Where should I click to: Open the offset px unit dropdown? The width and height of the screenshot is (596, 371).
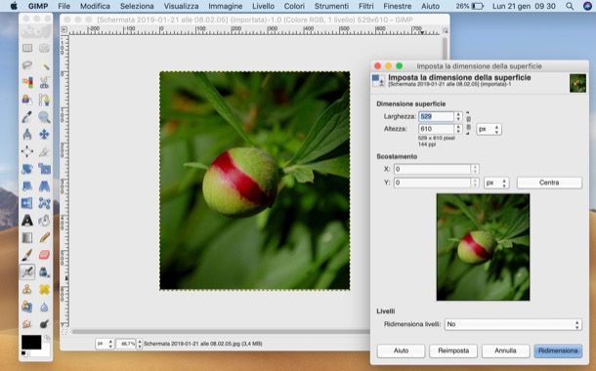coord(496,183)
